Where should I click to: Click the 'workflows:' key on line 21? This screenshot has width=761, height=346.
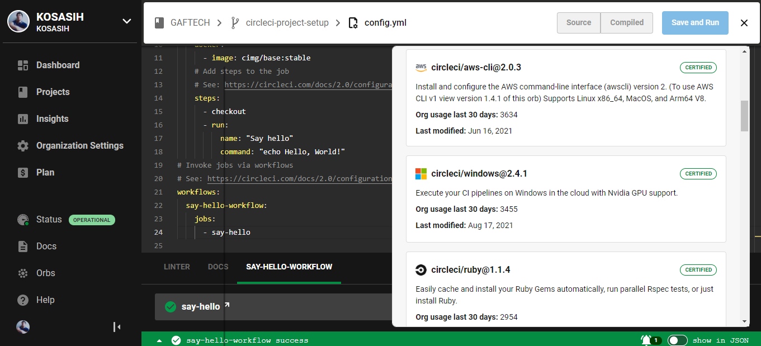(x=198, y=192)
